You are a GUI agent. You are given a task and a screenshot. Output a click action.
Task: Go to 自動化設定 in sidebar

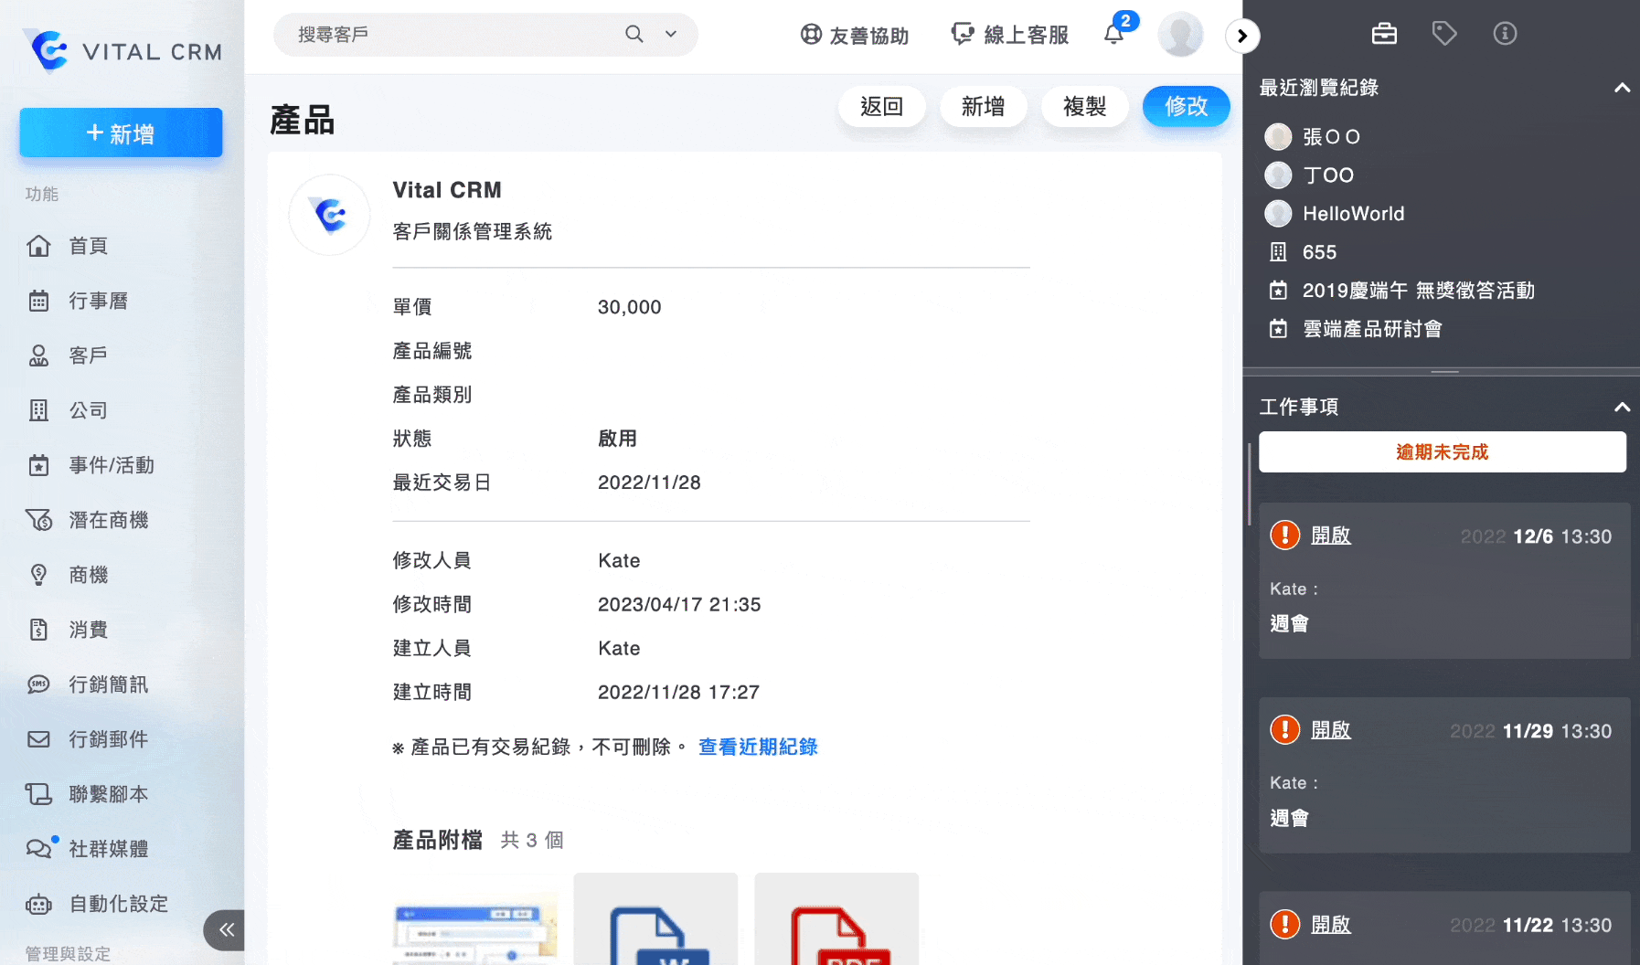(119, 904)
